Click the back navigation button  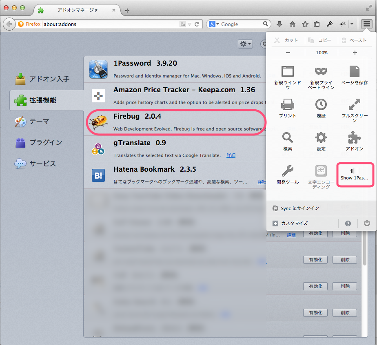pos(9,24)
